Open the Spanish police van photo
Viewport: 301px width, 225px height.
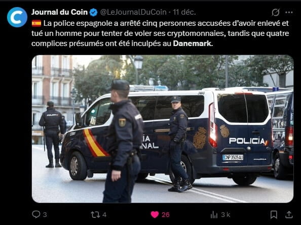tap(163, 129)
